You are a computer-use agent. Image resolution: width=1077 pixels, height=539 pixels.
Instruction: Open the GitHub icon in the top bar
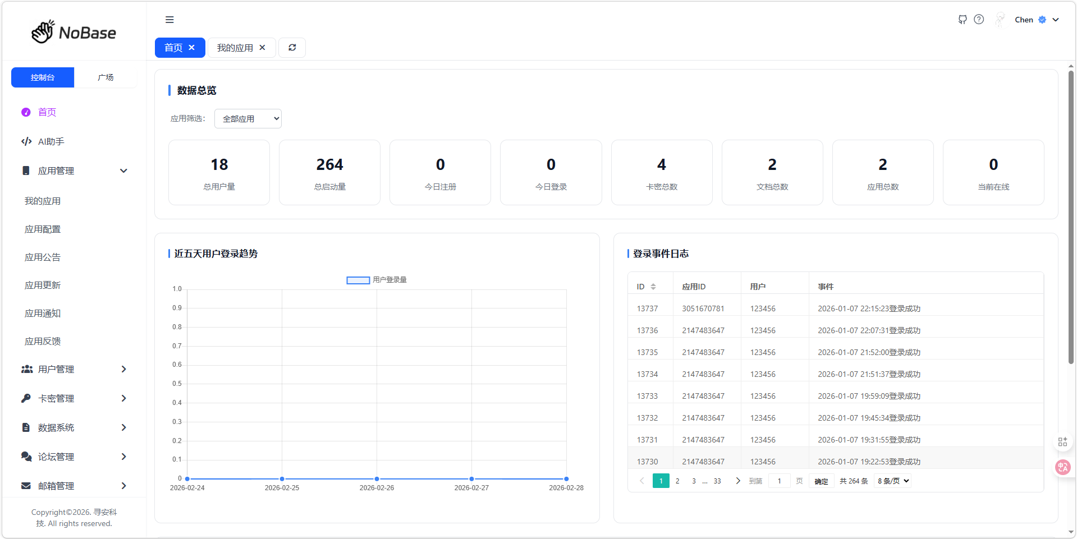click(963, 20)
